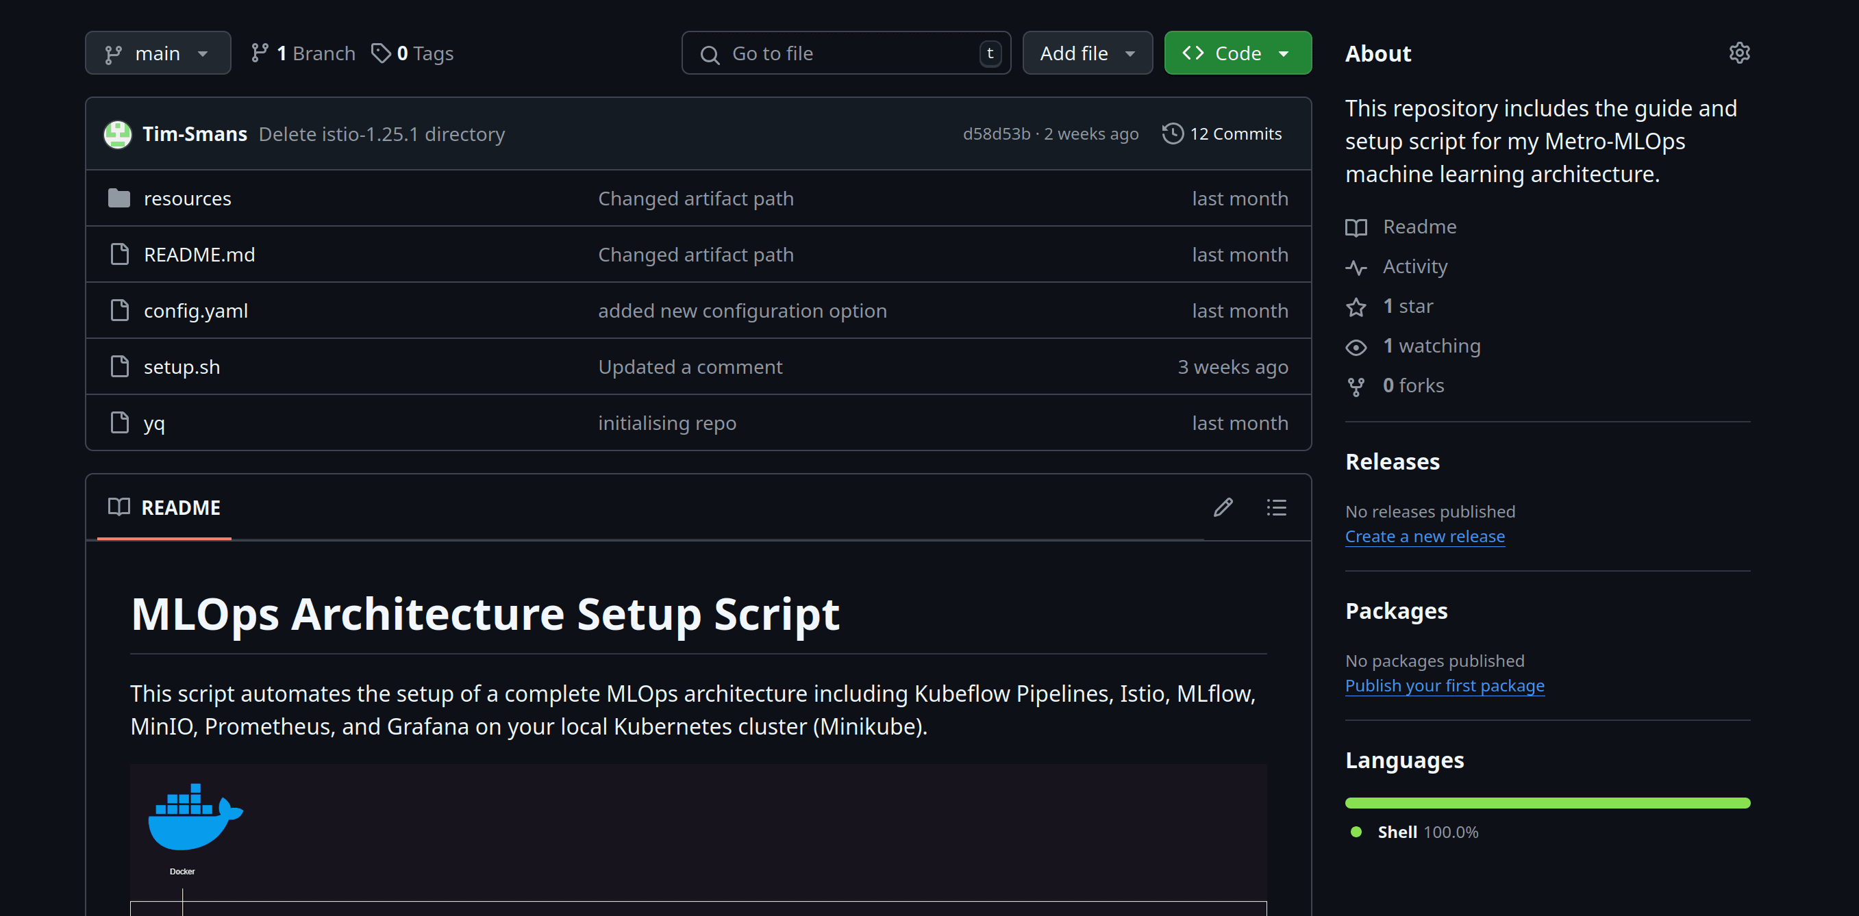Click the About settings gear icon
This screenshot has height=916, width=1859.
(x=1738, y=53)
